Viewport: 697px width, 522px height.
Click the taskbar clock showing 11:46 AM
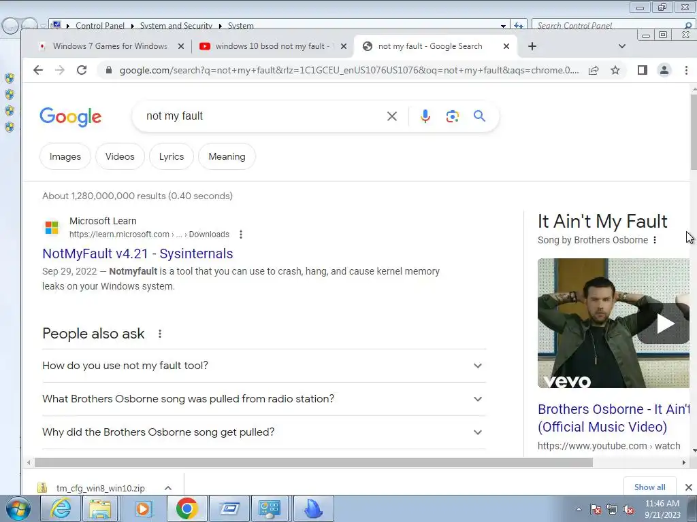[662, 509]
